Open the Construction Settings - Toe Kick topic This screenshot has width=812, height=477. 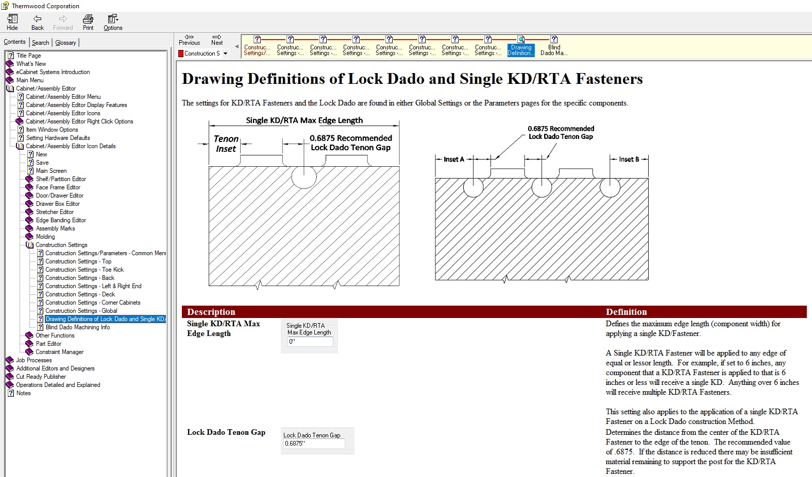point(84,270)
